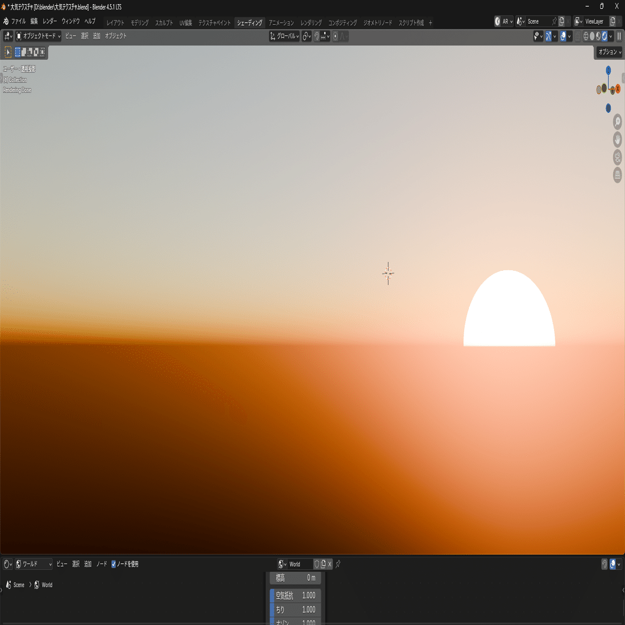625x625 pixels.
Task: Switch orthographic/perspective with grid icon
Action: 617,174
